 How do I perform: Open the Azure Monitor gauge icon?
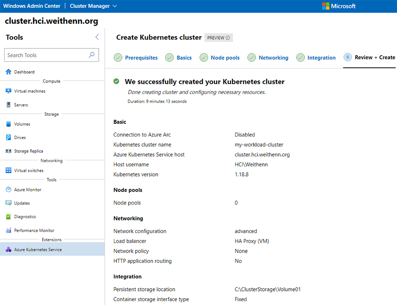click(9, 190)
